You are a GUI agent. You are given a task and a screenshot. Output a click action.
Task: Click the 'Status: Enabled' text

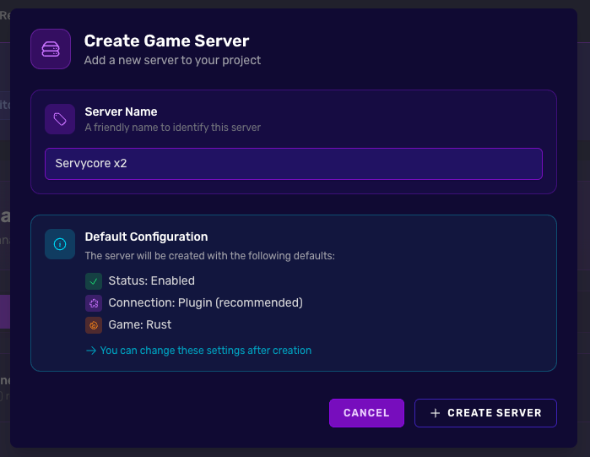[152, 280]
